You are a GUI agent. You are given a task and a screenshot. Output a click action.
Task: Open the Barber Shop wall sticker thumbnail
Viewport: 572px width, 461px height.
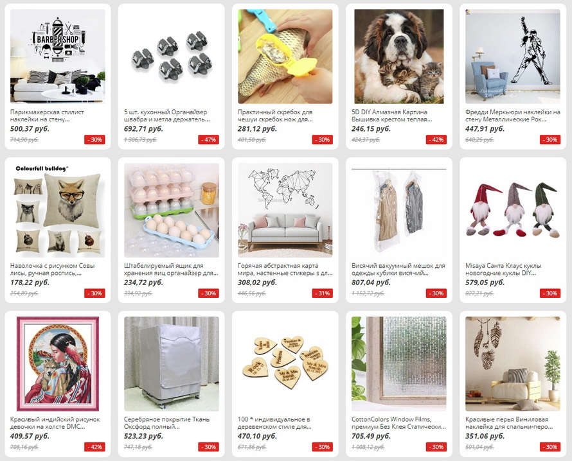[58, 57]
